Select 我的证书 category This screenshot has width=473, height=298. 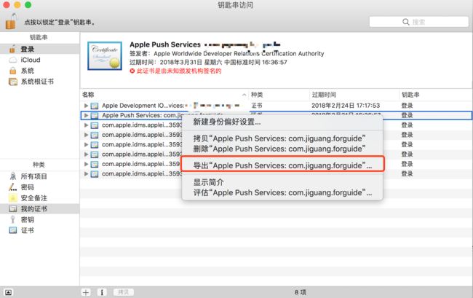(39, 208)
